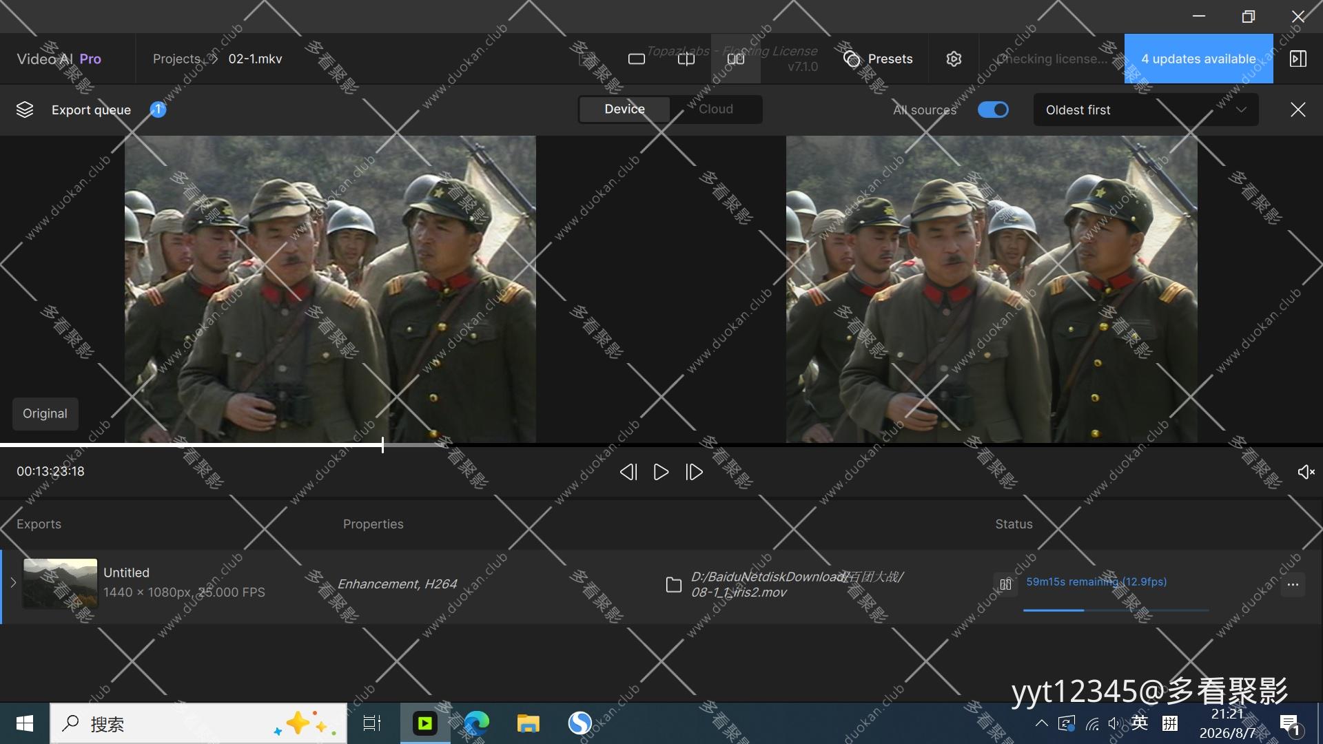Open the Wi-Fi network tray icon
This screenshot has width=1323, height=744.
tap(1092, 723)
